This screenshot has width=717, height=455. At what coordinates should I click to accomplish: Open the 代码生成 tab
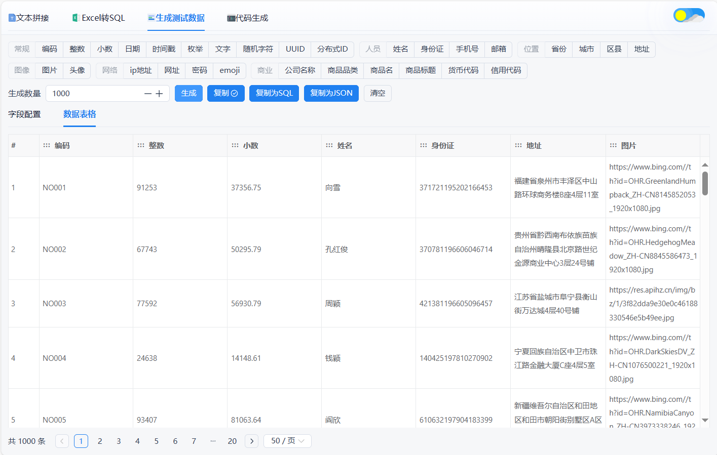click(x=247, y=18)
